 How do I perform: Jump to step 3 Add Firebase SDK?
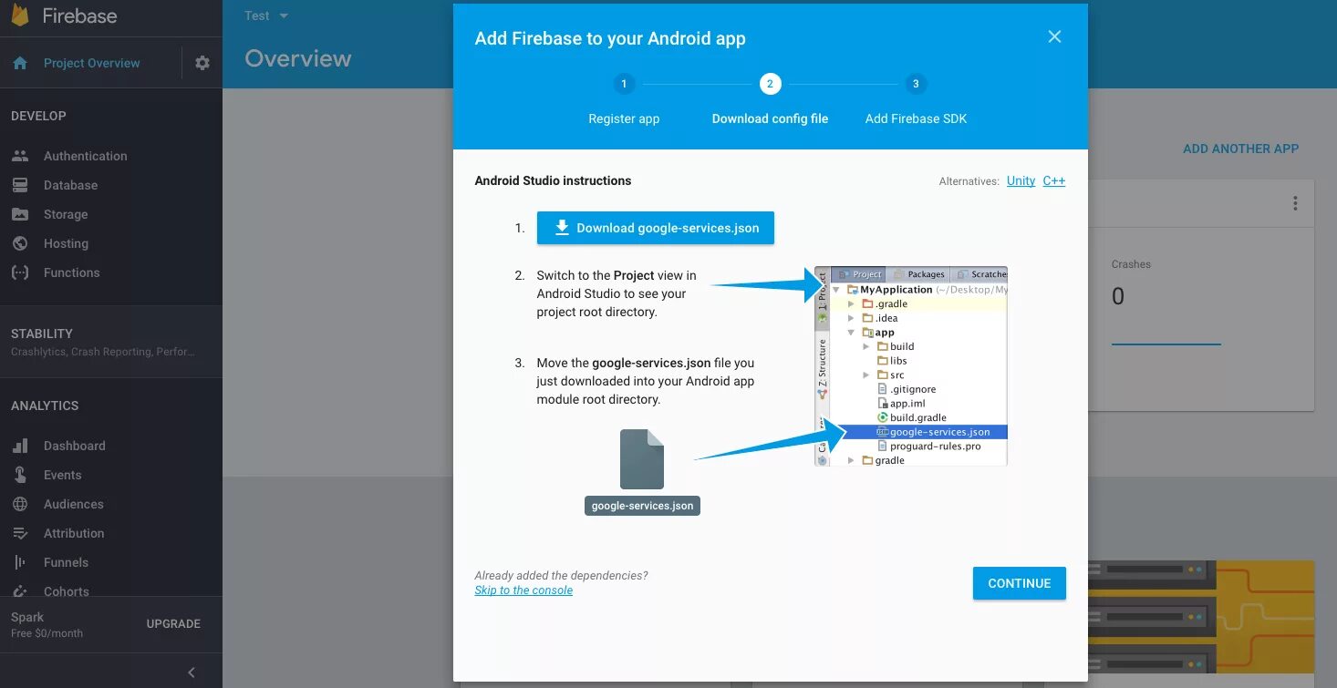point(916,99)
